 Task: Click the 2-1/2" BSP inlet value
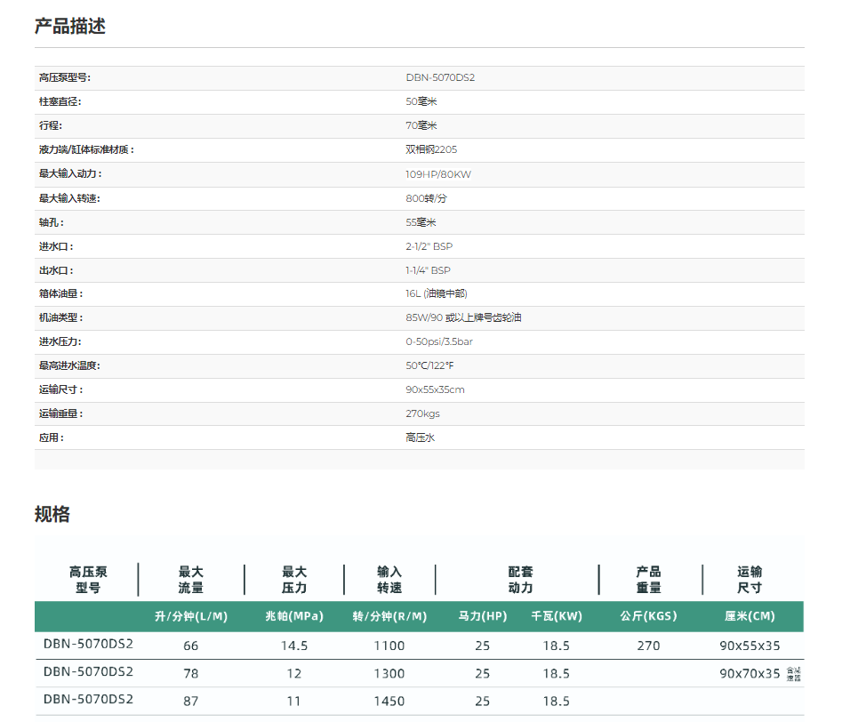click(429, 246)
